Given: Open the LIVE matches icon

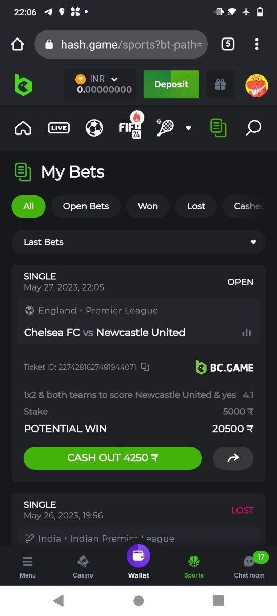Looking at the screenshot, I should click(x=58, y=128).
